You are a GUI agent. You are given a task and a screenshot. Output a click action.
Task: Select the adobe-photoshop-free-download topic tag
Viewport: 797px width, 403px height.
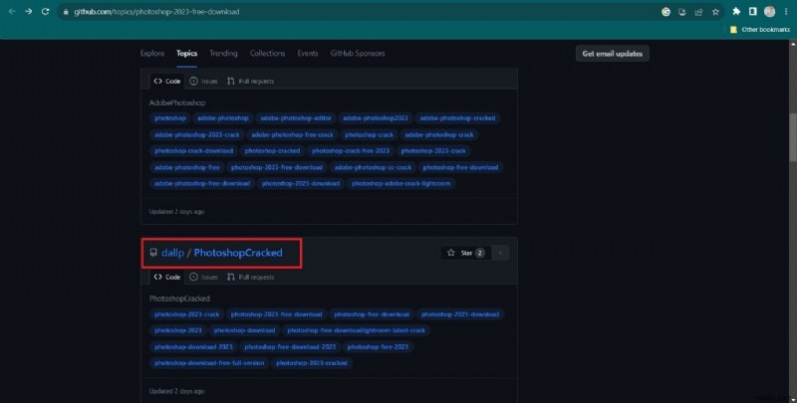202,183
